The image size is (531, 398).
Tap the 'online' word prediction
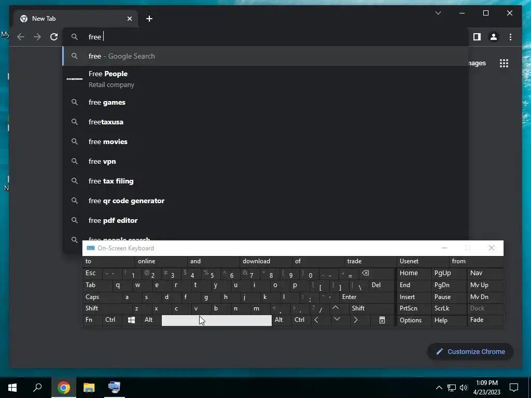coord(161,261)
